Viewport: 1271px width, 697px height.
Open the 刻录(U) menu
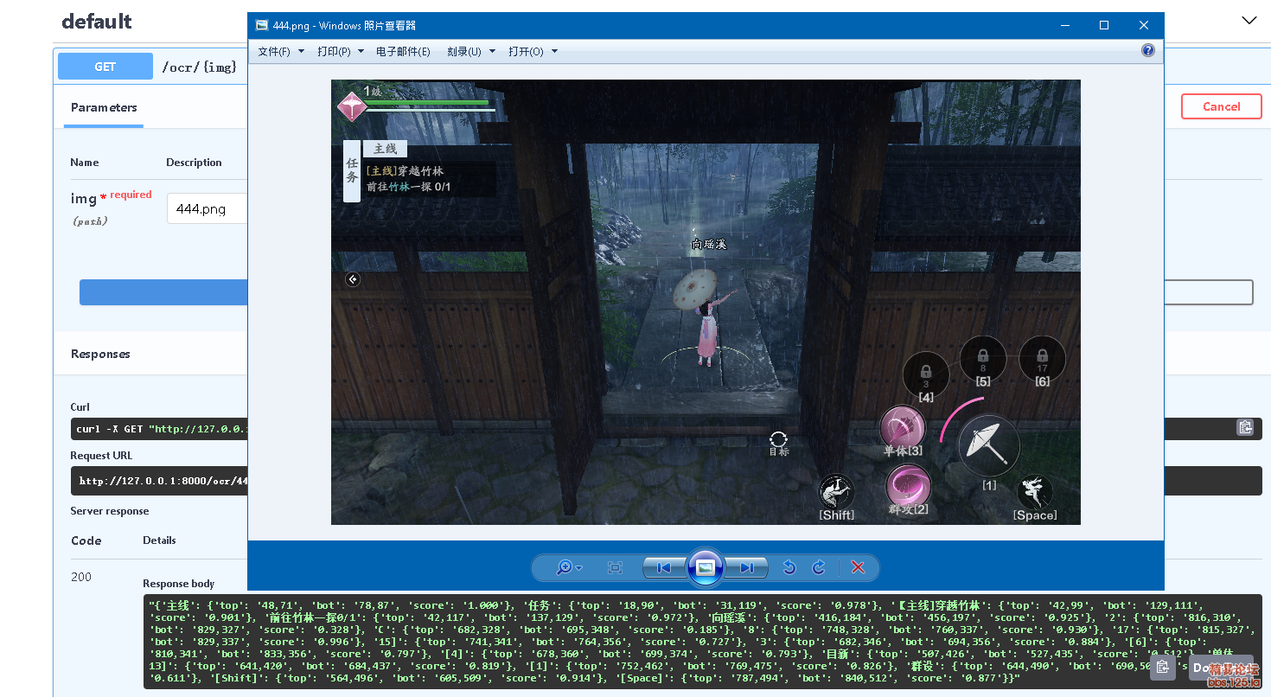(471, 52)
